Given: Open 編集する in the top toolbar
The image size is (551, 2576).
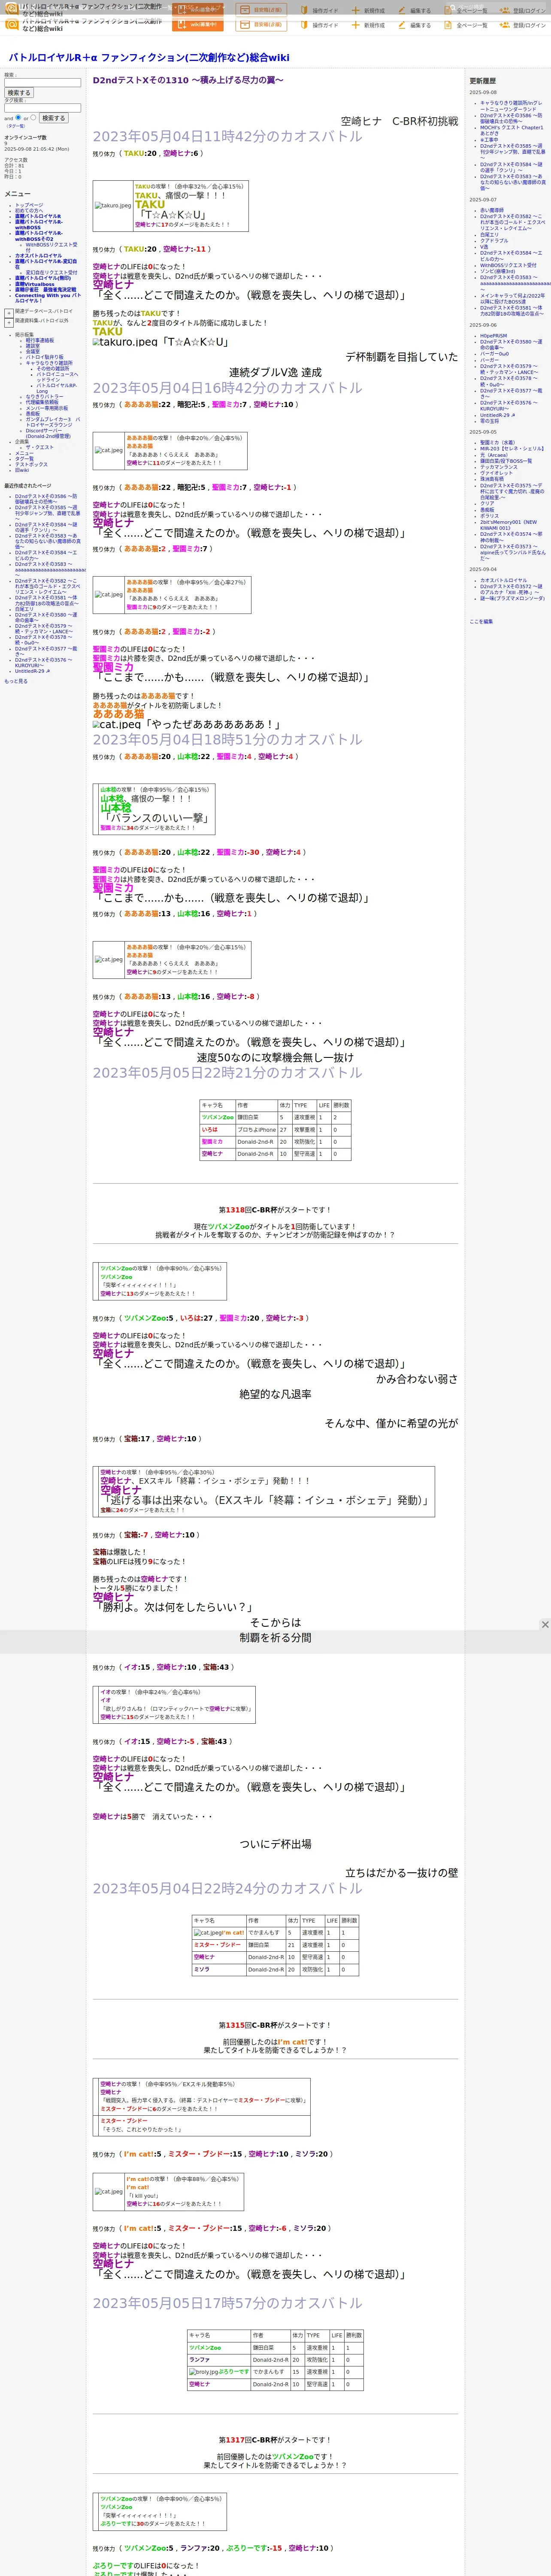Looking at the screenshot, I should (415, 25).
